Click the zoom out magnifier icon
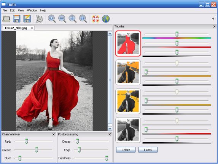This screenshot has height=164, width=218. coord(62,19)
